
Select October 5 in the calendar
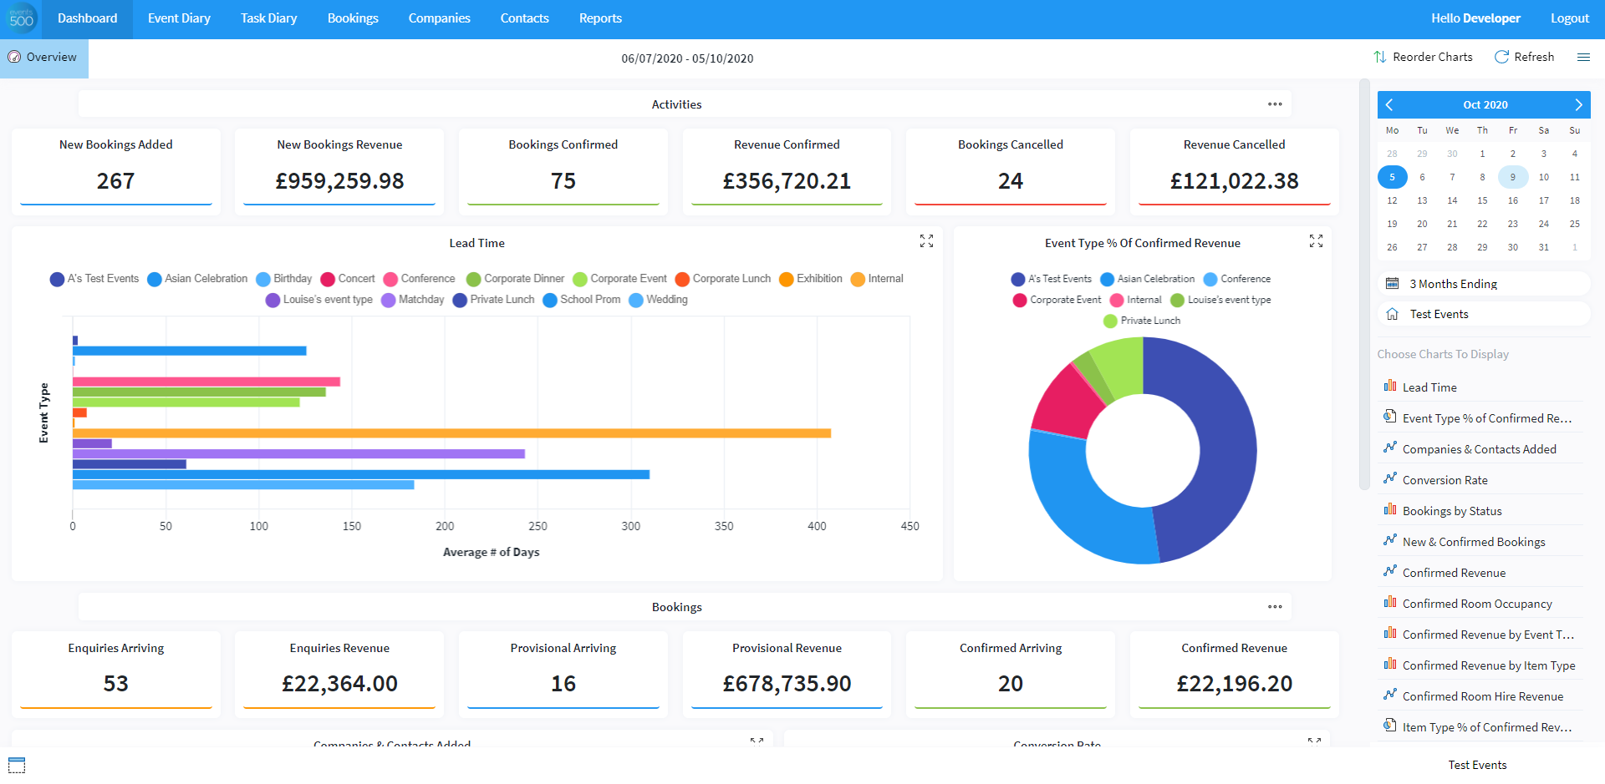pyautogui.click(x=1392, y=177)
